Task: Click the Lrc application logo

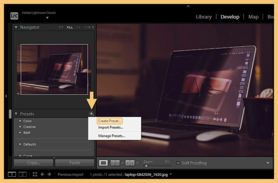Action: pyautogui.click(x=14, y=16)
